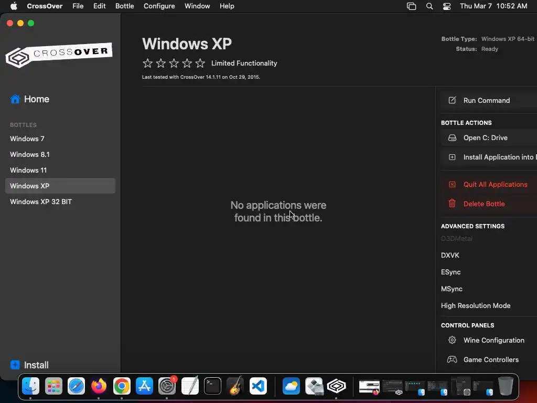The image size is (537, 403).
Task: Launch Google Chrome from the Dock
Action: pos(122,386)
